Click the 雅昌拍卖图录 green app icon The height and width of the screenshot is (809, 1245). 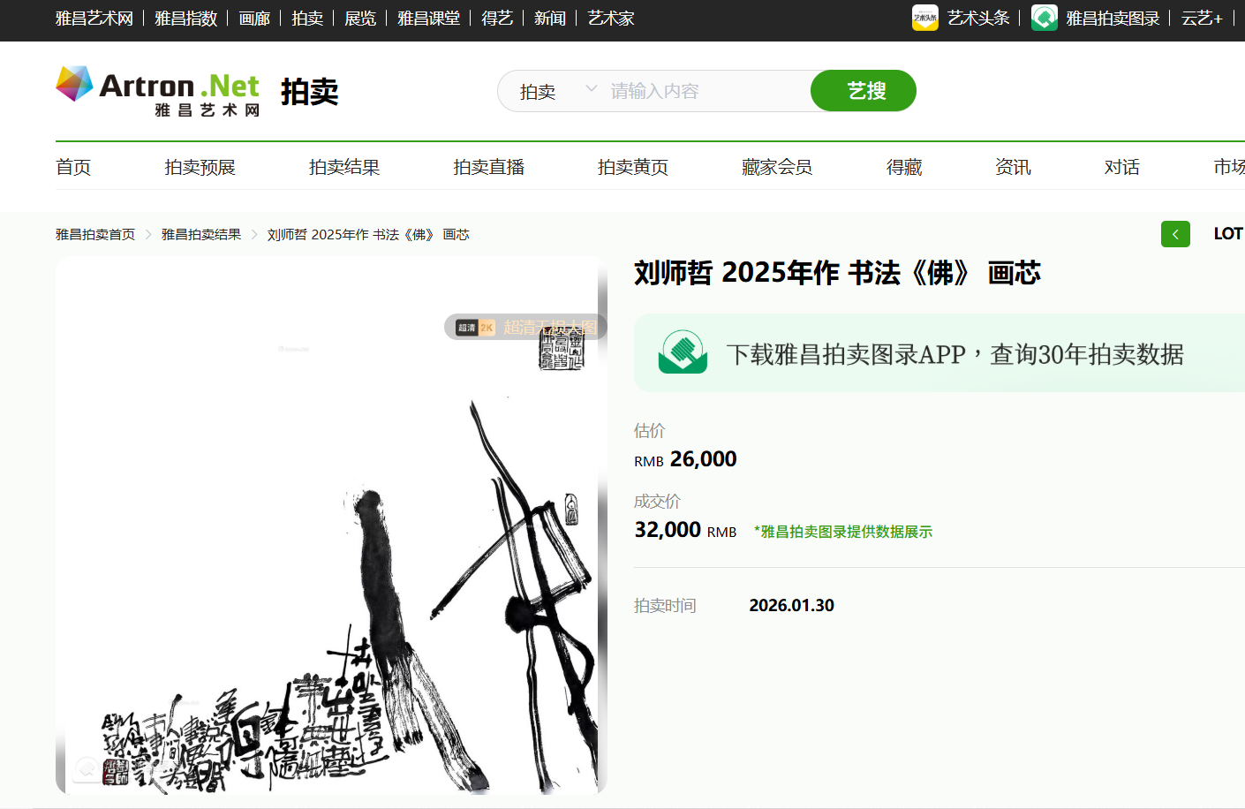(x=1044, y=18)
